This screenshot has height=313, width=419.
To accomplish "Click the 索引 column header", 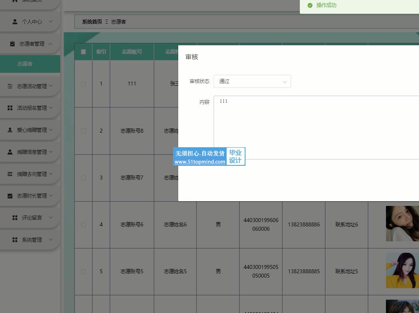I will pyautogui.click(x=101, y=52).
